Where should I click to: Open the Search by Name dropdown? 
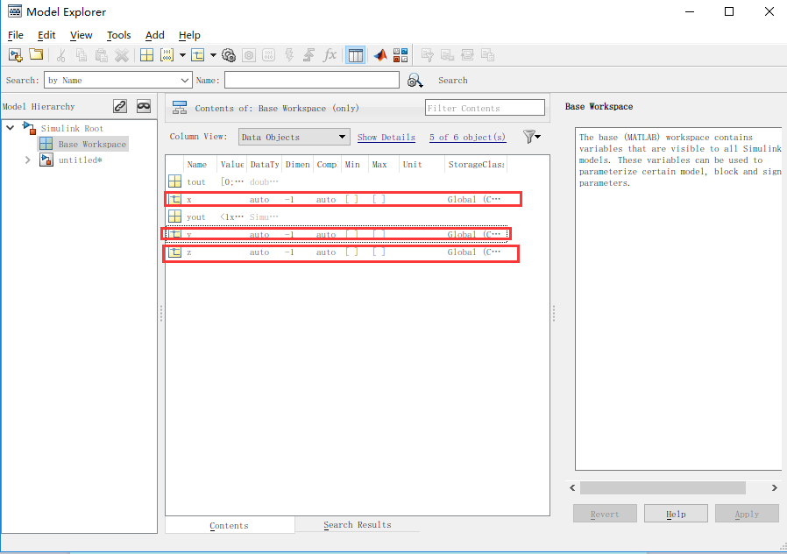tap(118, 81)
